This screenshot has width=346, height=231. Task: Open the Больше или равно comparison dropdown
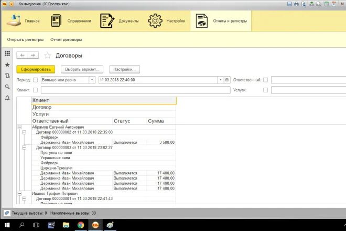(92, 80)
